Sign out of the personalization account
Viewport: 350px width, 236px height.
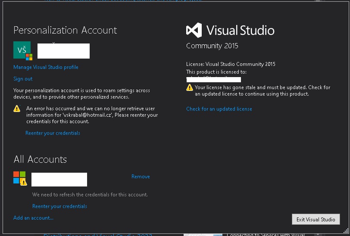[x=23, y=79]
